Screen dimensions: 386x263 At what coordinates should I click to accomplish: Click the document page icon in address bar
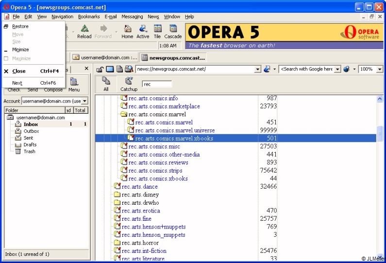[119, 69]
